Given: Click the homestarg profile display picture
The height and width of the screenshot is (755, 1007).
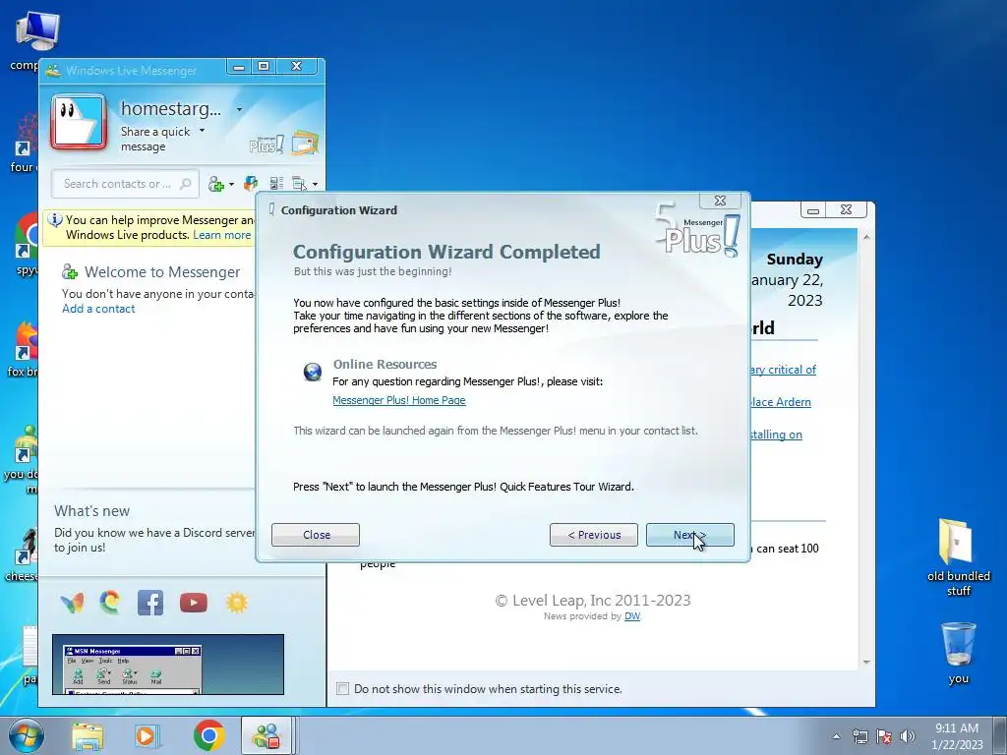Looking at the screenshot, I should pos(79,122).
